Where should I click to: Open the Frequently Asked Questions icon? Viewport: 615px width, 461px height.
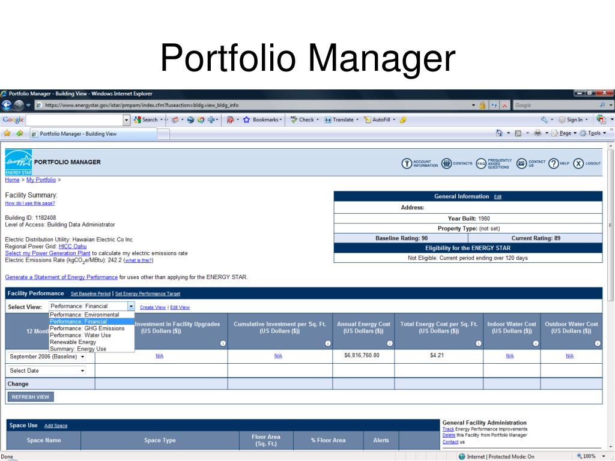coord(481,163)
